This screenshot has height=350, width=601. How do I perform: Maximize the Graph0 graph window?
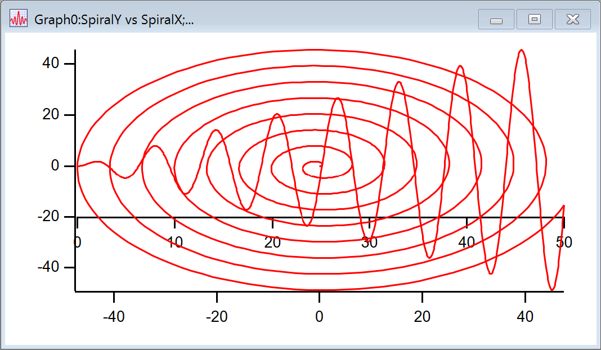[x=534, y=20]
